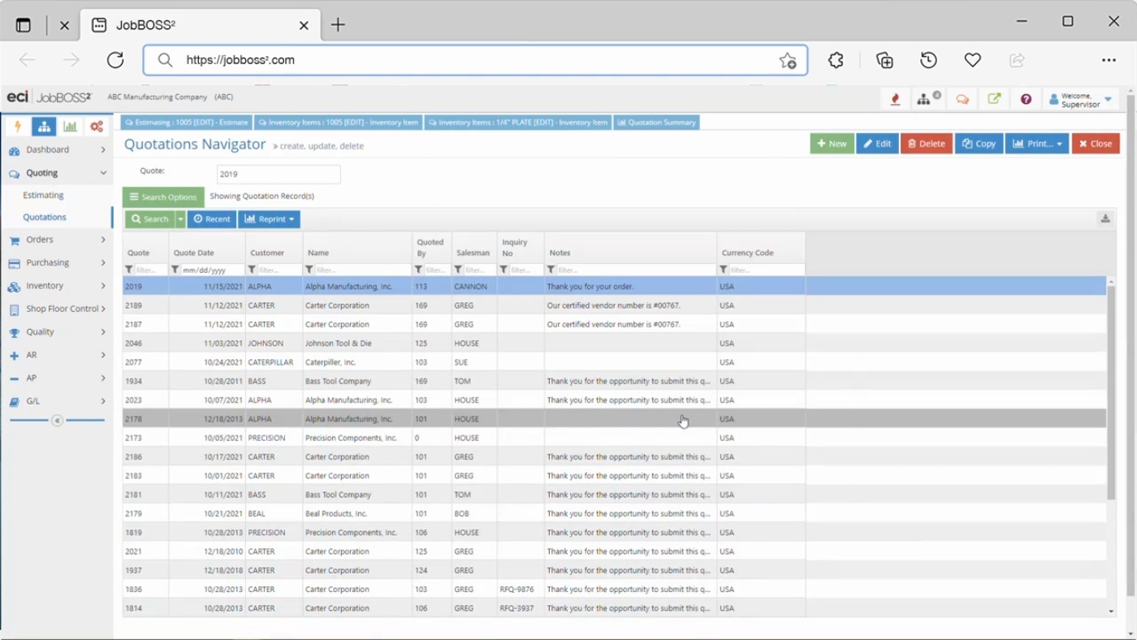The image size is (1137, 640).
Task: Add page to favorites with star icon
Action: click(x=788, y=60)
